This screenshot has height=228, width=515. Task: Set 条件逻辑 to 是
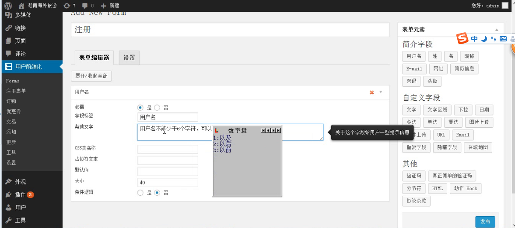click(x=140, y=193)
